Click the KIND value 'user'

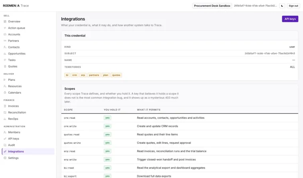pyautogui.click(x=292, y=47)
